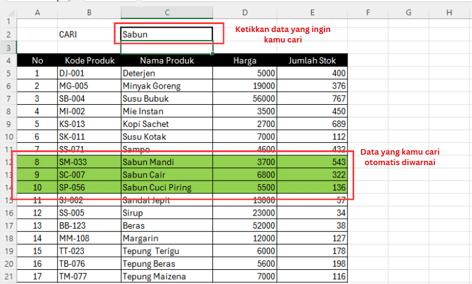Screen dimensions: 472x284
Task: Click the "Tepung Maizena" cell
Action: tap(167, 277)
